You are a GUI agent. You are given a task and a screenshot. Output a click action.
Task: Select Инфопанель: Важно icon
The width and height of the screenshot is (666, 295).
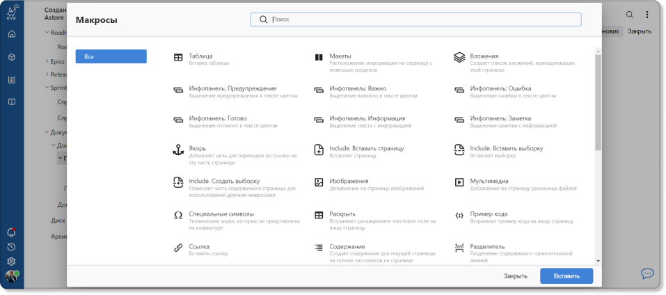[x=319, y=90]
